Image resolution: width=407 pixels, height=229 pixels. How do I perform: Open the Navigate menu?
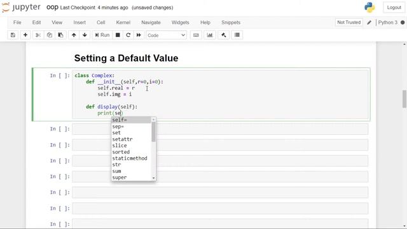[151, 23]
